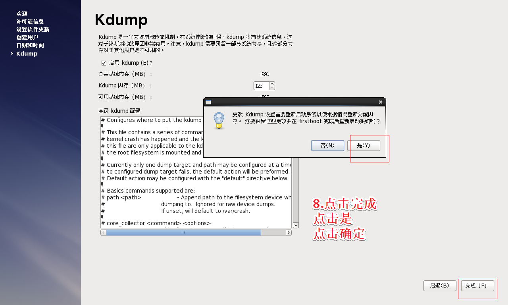Select 创建用户 in the sidebar

coord(27,37)
